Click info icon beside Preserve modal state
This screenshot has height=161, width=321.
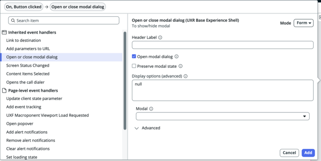(180, 66)
